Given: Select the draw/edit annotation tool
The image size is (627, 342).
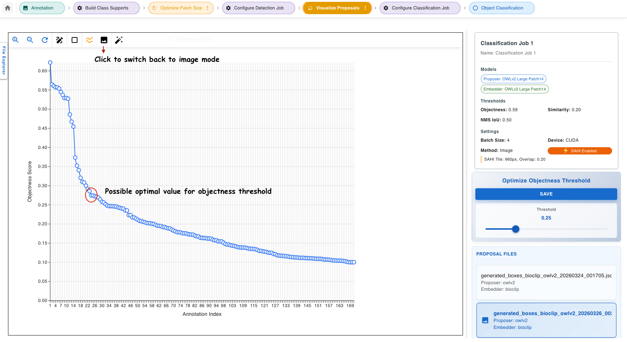Looking at the screenshot, I should pos(60,40).
